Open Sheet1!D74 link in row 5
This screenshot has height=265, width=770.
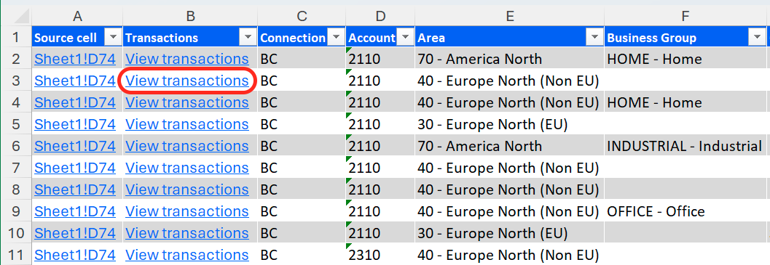[75, 124]
